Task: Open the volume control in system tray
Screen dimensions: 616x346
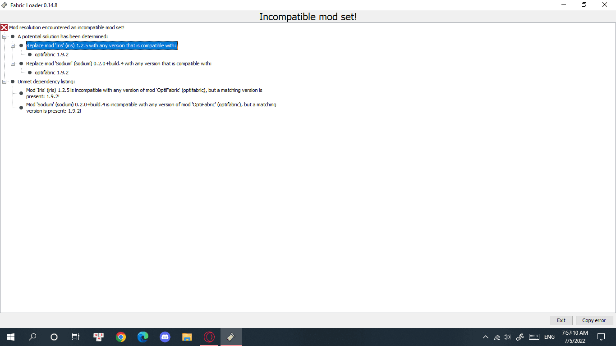Action: 507,337
